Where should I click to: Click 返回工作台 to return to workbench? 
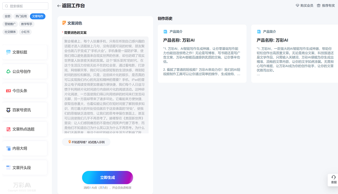(x=73, y=6)
